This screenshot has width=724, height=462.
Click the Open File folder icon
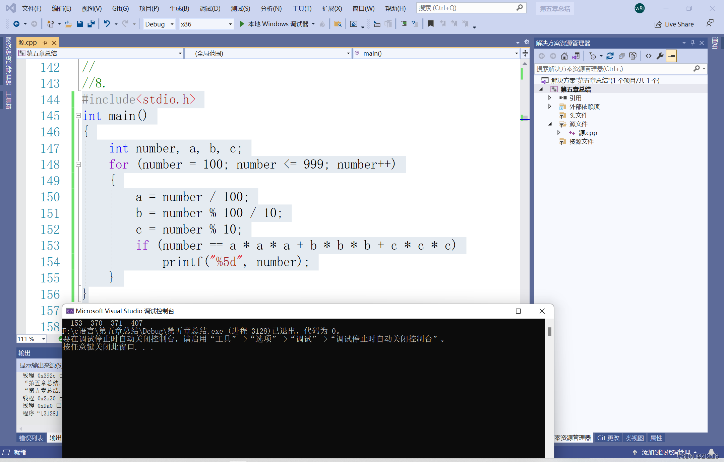coord(68,24)
